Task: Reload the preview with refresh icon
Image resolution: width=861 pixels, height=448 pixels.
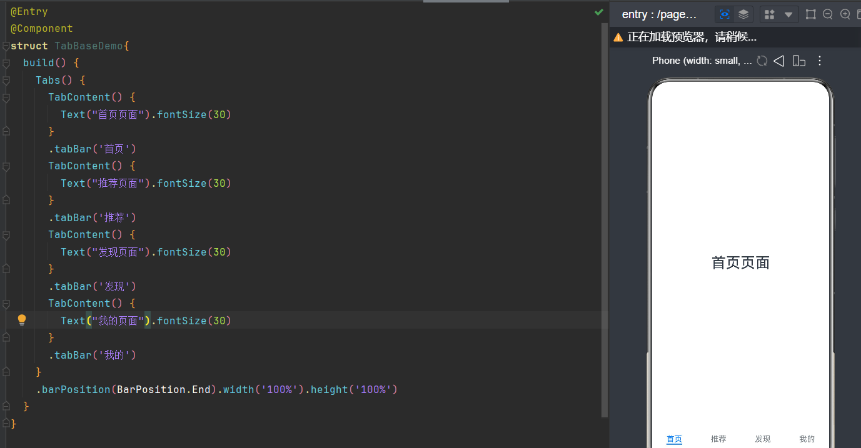Action: point(762,61)
